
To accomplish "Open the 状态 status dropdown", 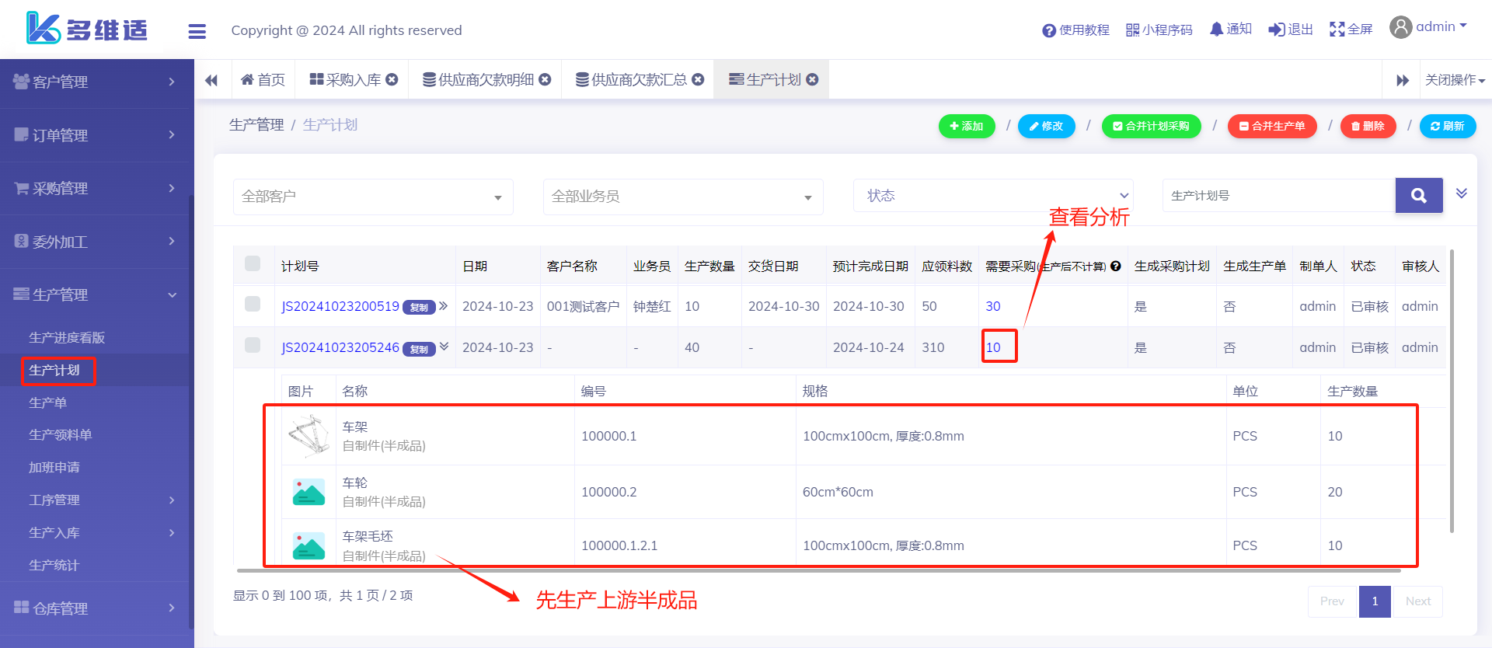I will tap(993, 196).
